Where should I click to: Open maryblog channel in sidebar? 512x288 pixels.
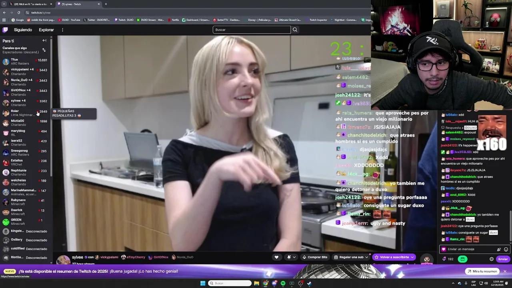[x=25, y=133]
